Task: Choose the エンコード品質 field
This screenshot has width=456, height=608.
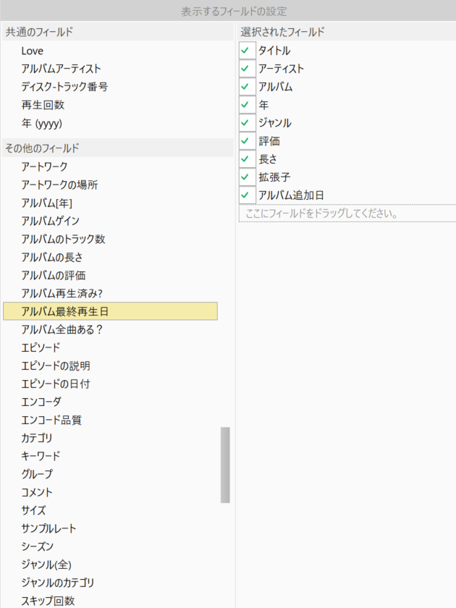Action: 56,420
